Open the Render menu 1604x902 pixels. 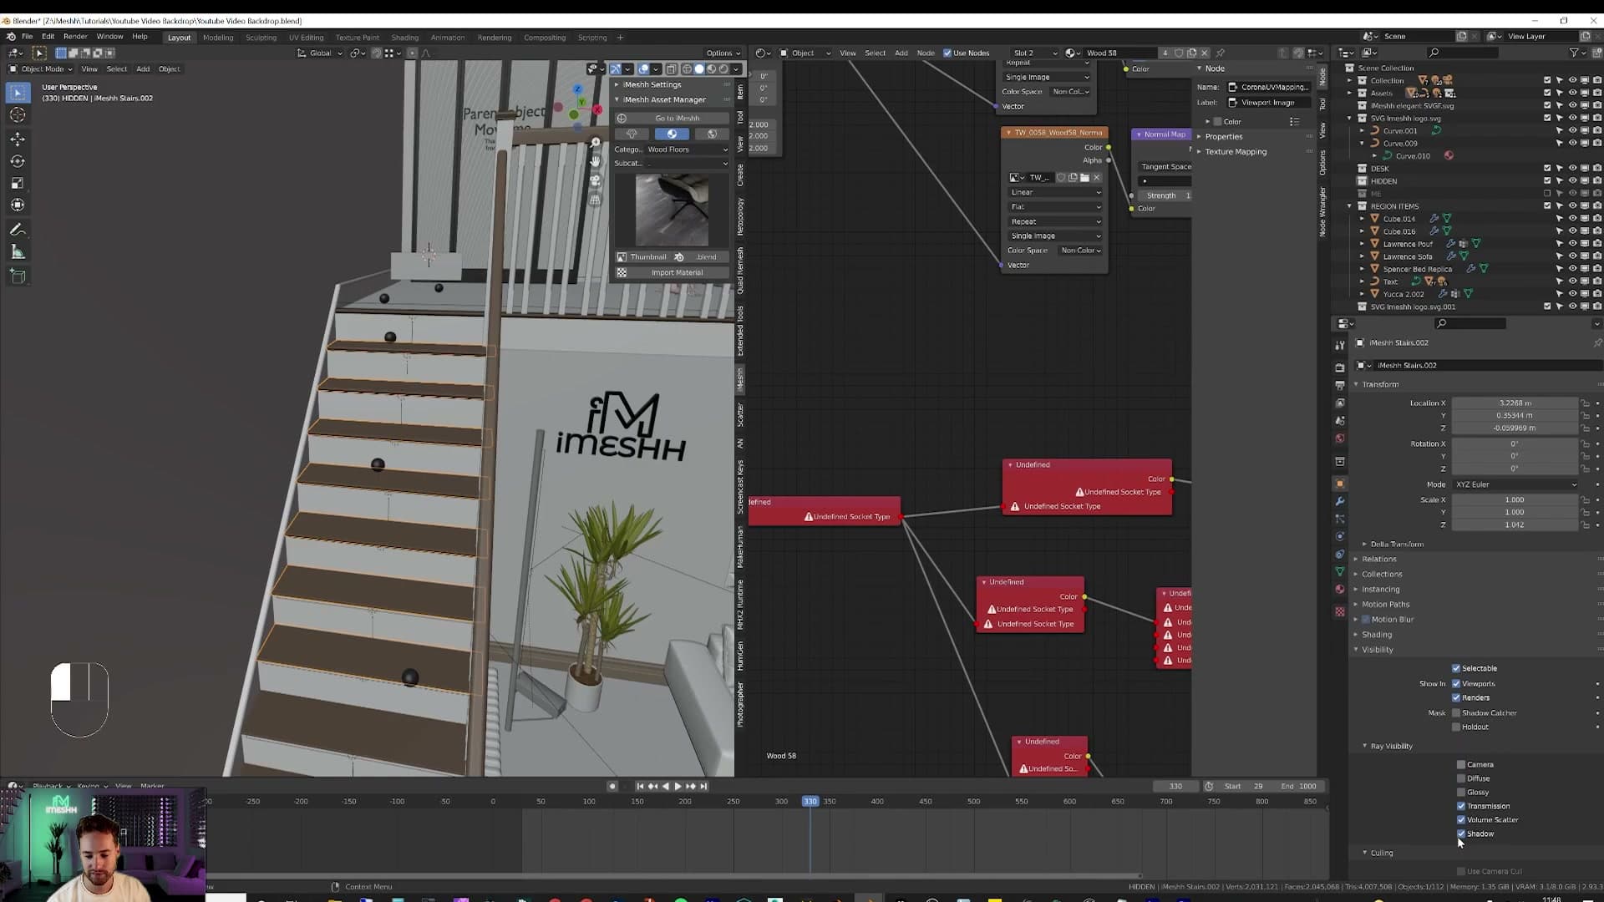pyautogui.click(x=75, y=37)
